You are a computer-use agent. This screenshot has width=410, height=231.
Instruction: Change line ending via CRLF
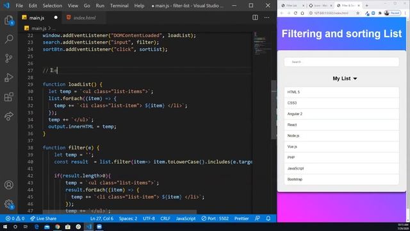(x=165, y=218)
